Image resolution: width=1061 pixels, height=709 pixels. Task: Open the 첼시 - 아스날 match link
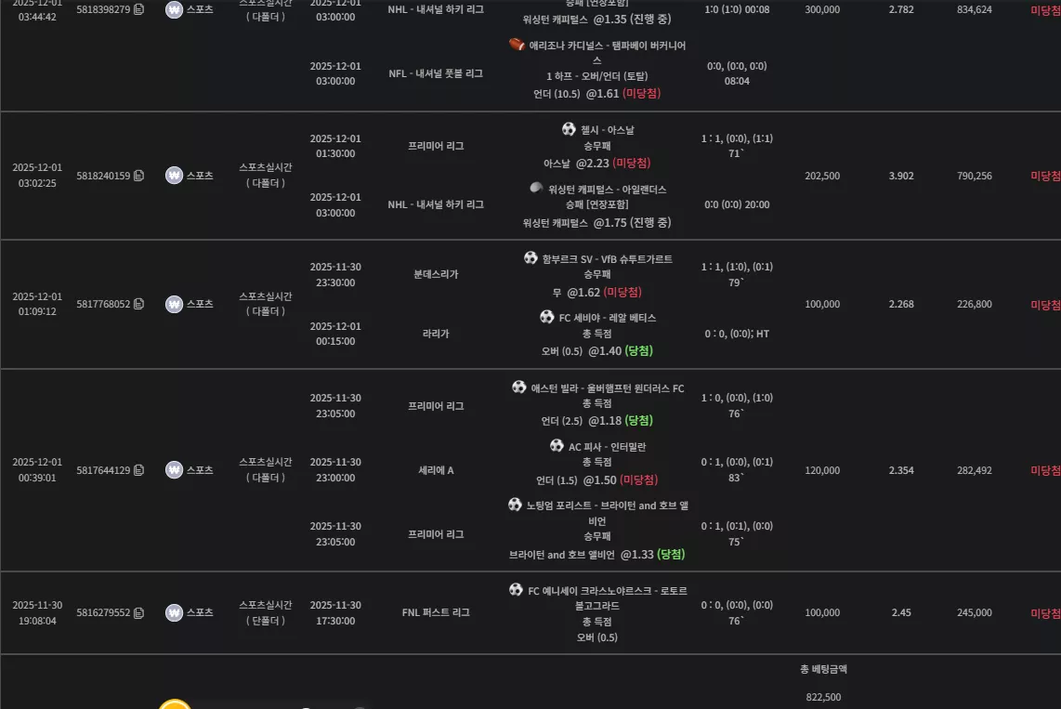pos(607,130)
